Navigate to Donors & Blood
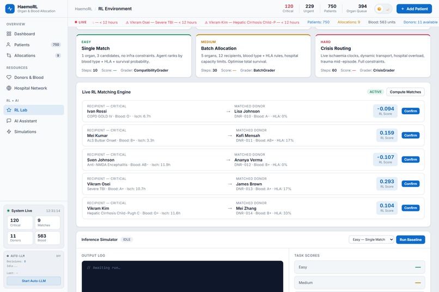 click(x=34, y=77)
